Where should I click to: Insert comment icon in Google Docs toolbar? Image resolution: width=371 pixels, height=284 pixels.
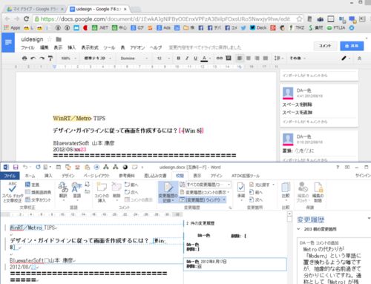[229, 58]
